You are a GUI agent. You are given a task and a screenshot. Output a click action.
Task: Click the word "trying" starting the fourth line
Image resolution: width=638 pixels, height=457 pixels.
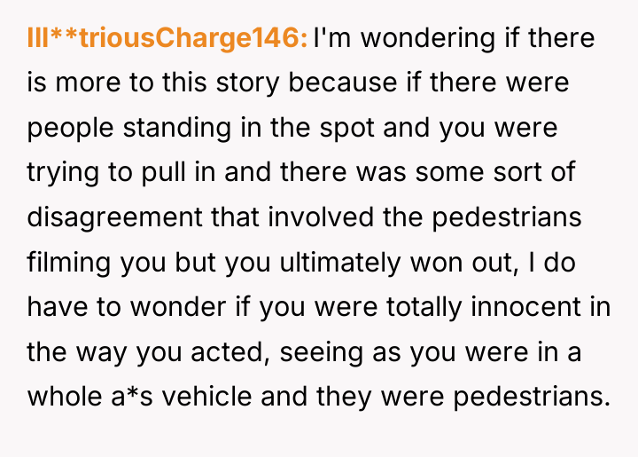63,173
